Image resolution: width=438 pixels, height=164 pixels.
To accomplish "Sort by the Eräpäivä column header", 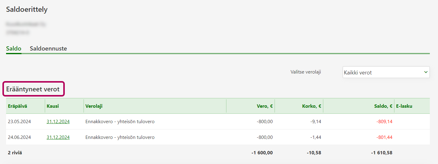I will [17, 106].
